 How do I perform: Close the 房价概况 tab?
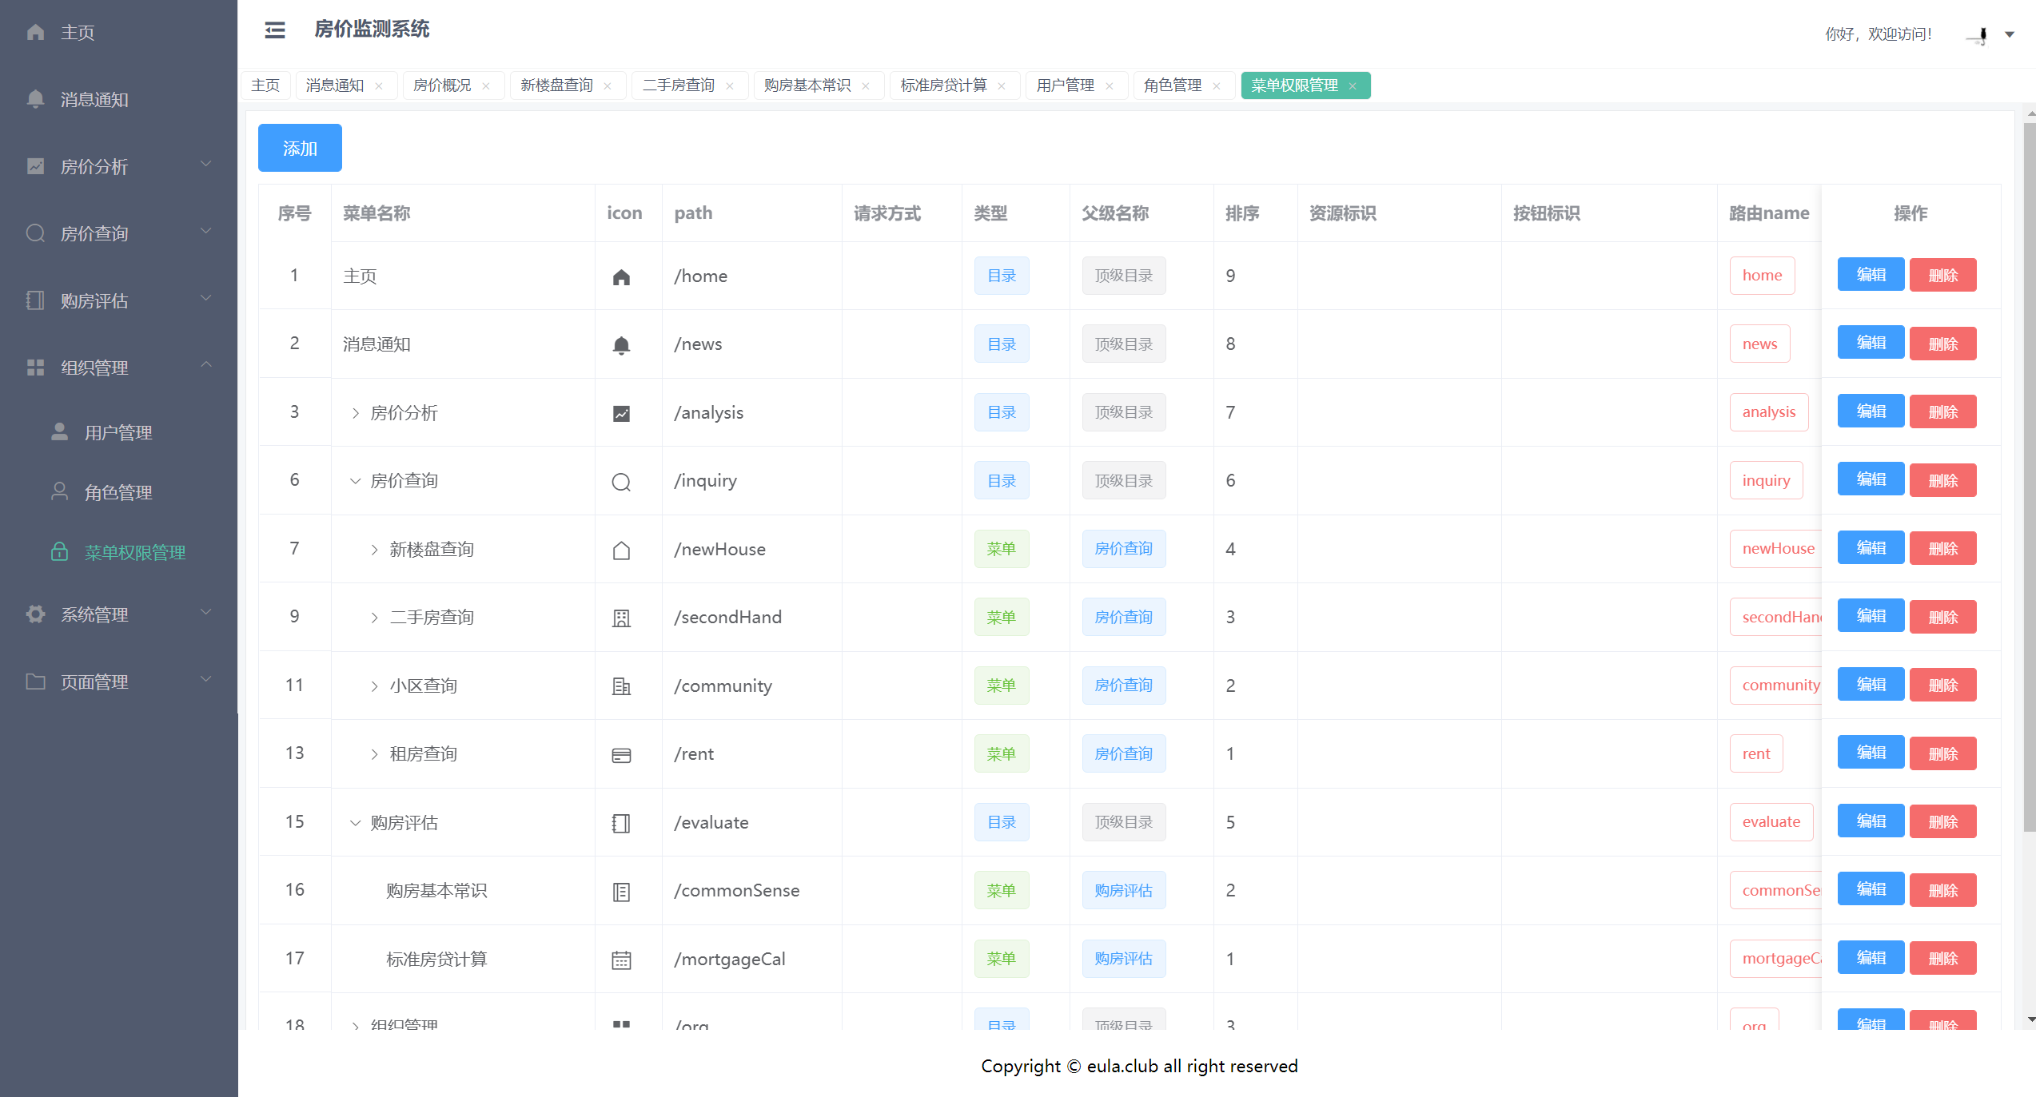pos(486,86)
